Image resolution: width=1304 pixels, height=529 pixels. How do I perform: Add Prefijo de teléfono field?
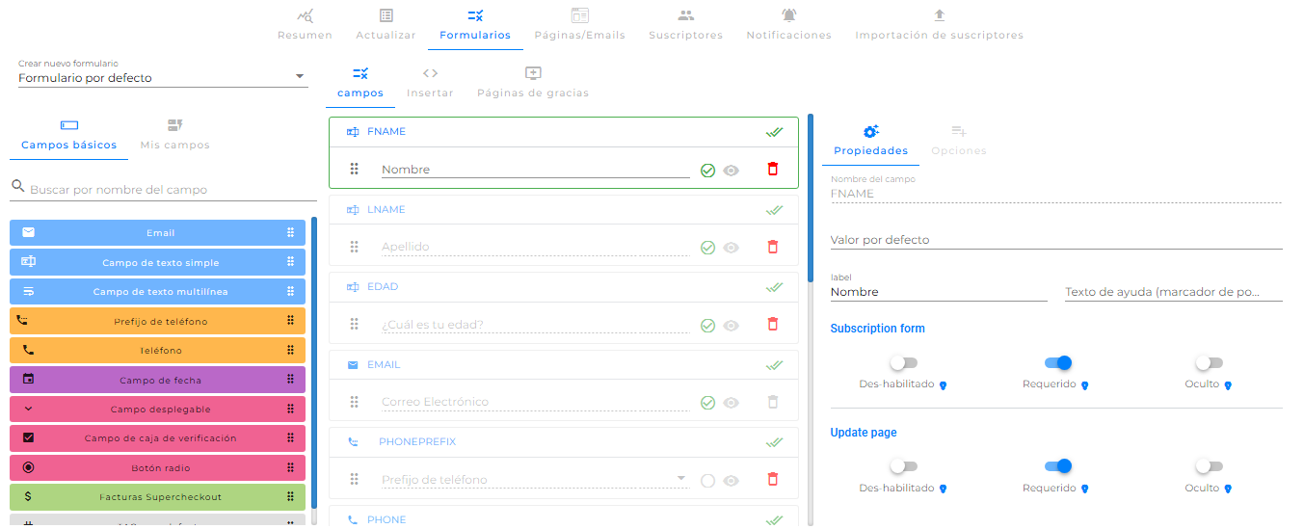(x=157, y=321)
